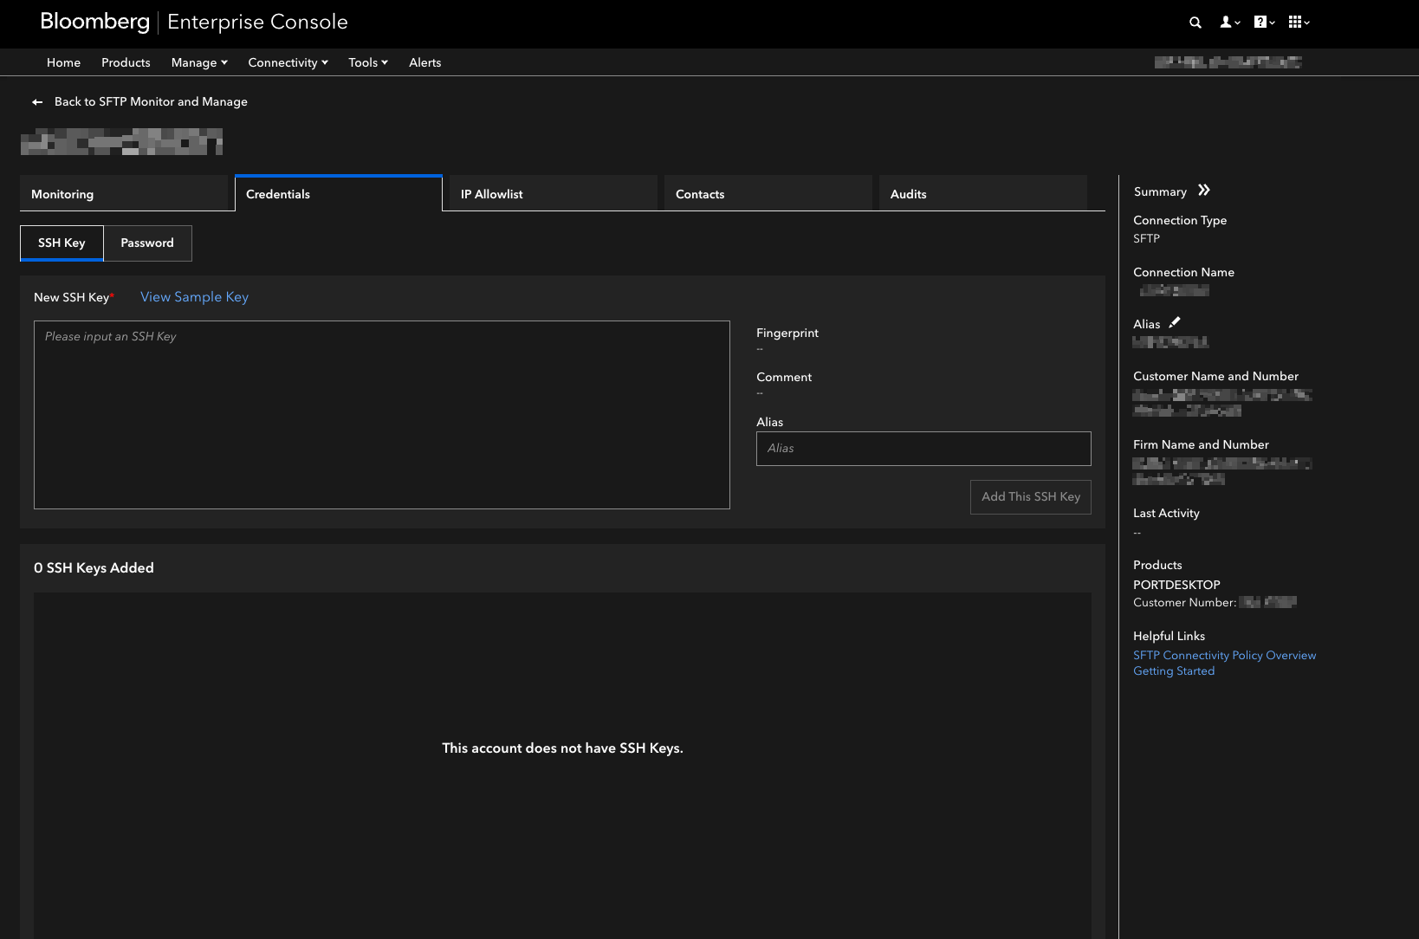Click the back arrow icon
Viewport: 1419px width, 939px height.
click(x=37, y=102)
